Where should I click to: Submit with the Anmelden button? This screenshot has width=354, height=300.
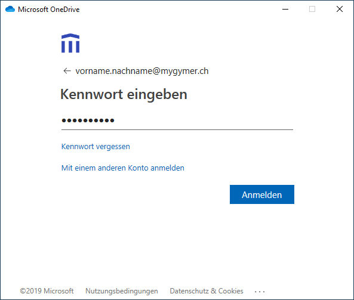(262, 194)
